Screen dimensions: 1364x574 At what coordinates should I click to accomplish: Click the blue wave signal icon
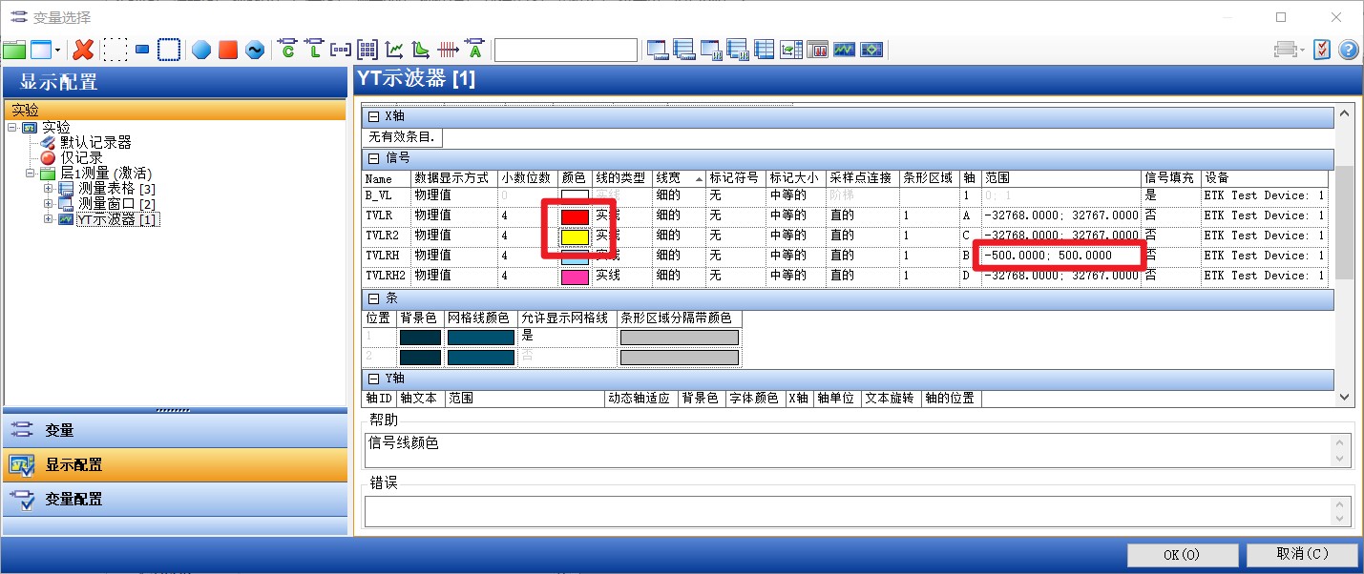tap(255, 49)
